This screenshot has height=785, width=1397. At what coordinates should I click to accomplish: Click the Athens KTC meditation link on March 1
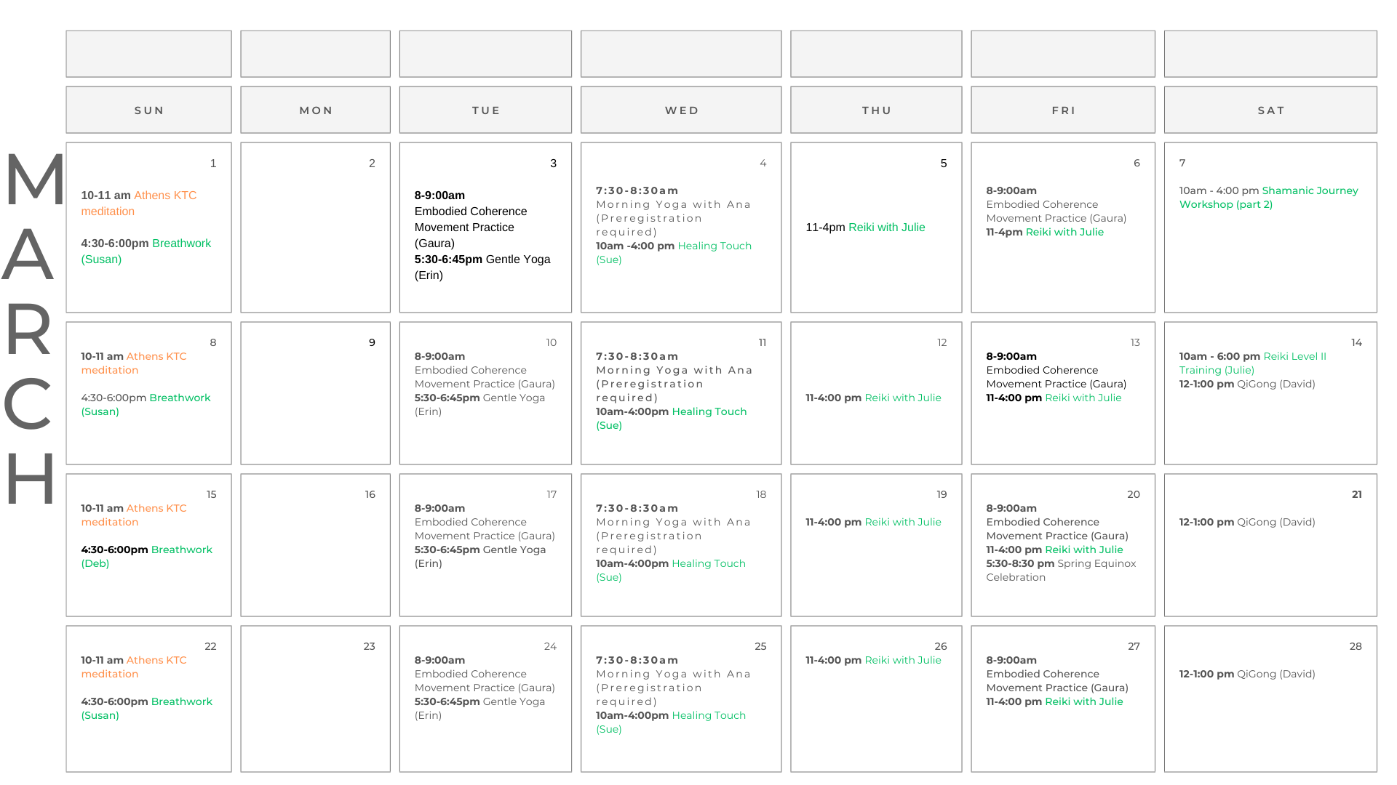click(164, 196)
